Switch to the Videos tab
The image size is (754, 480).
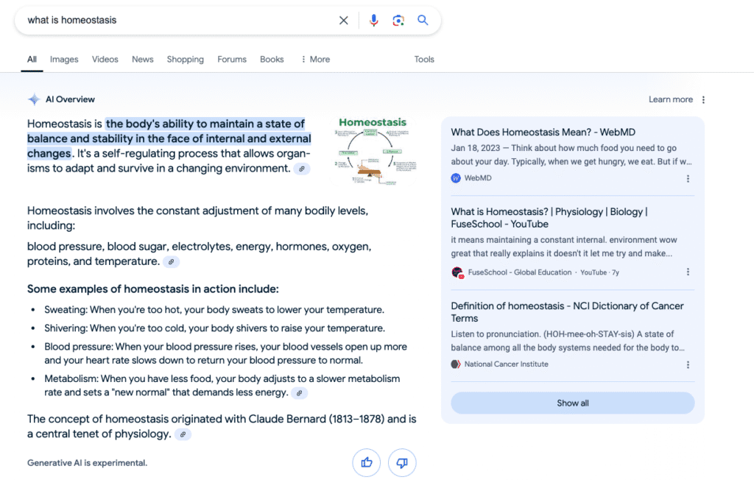coord(105,60)
